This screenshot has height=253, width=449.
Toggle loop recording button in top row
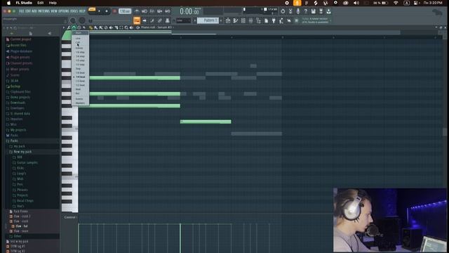pyautogui.click(x=168, y=11)
